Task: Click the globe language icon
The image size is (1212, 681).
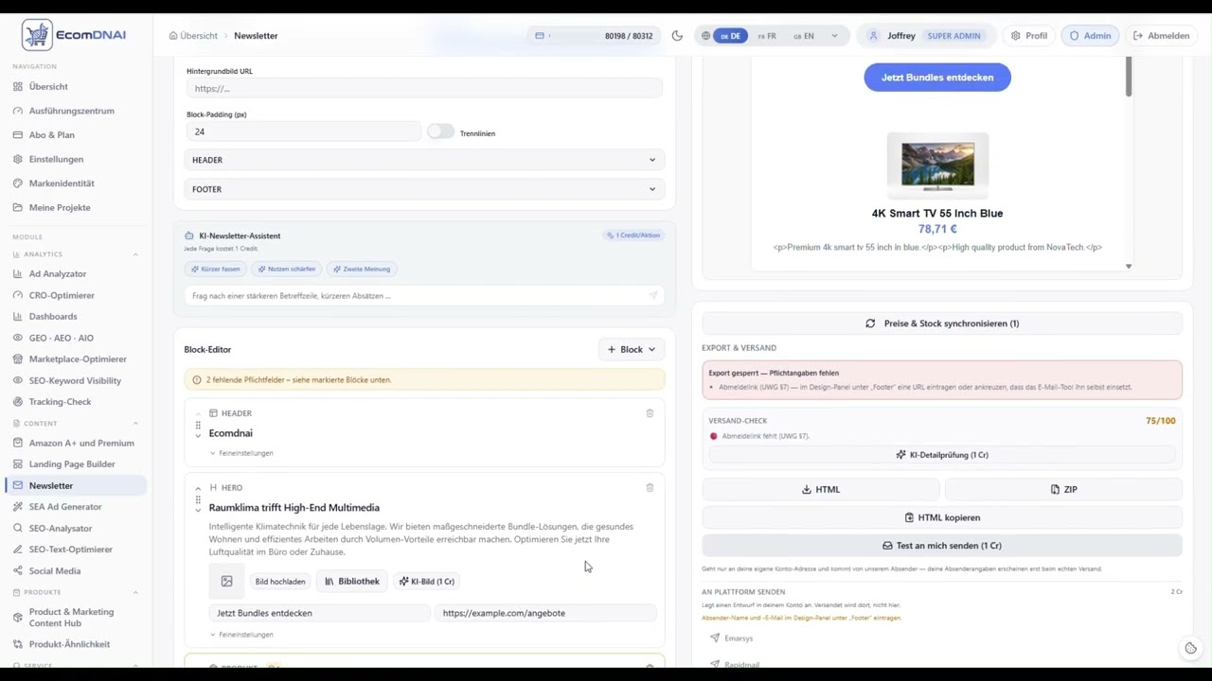Action: click(x=705, y=36)
